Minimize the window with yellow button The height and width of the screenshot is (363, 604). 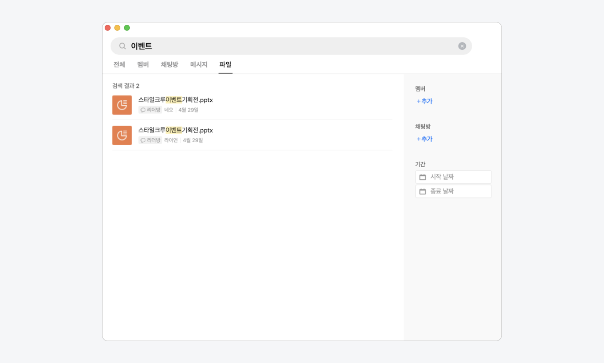117,28
